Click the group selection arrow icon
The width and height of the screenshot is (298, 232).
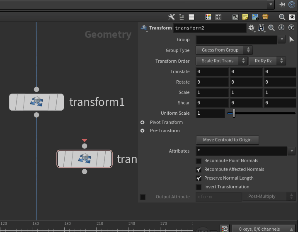291,39
